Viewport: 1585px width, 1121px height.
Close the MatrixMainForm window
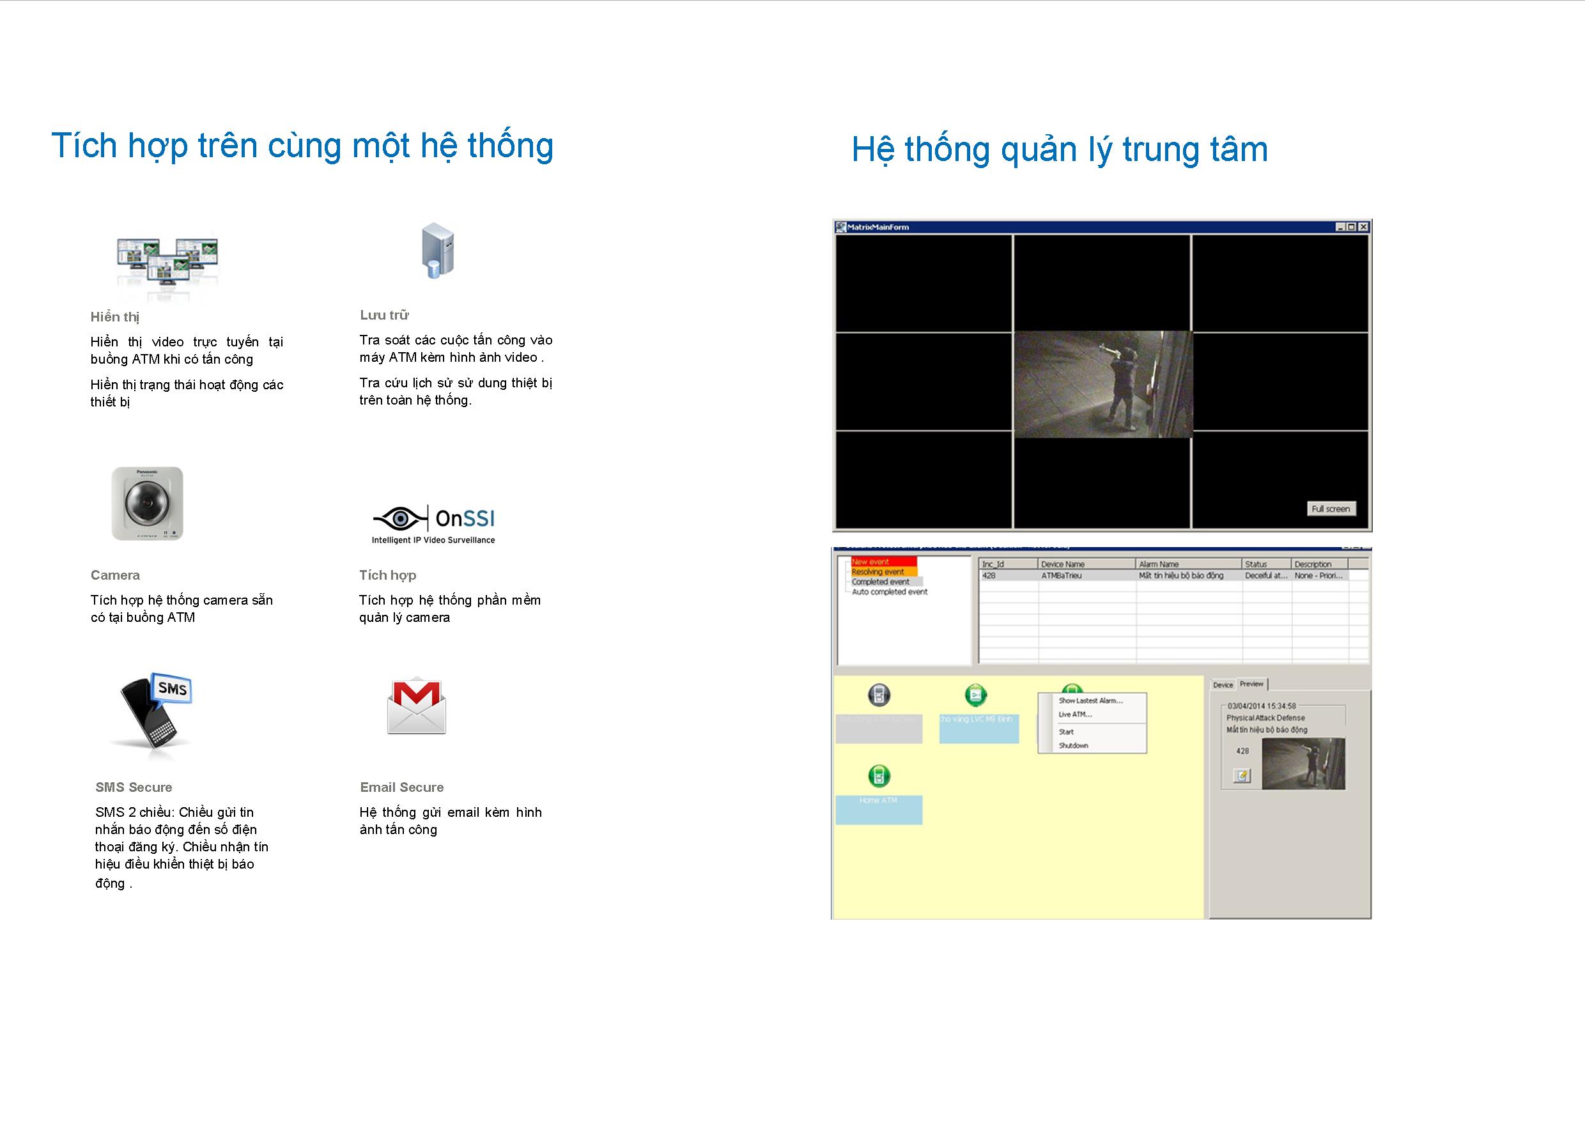coord(1363,227)
